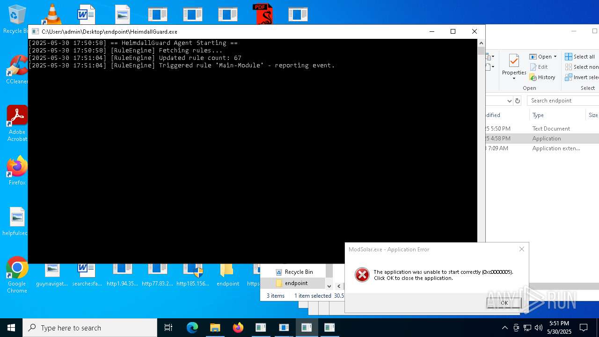Image resolution: width=599 pixels, height=337 pixels.
Task: Show hidden system tray icons
Action: (x=504, y=328)
